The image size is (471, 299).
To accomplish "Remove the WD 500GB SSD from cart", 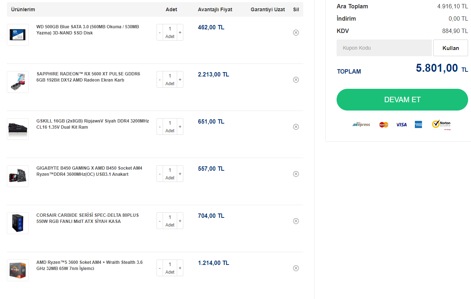I will tap(296, 33).
